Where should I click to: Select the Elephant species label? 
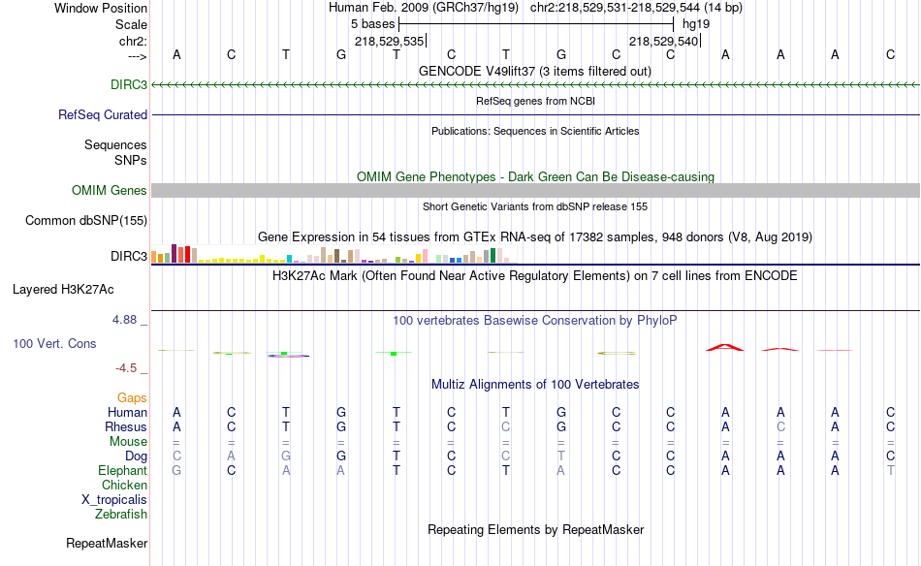(122, 470)
